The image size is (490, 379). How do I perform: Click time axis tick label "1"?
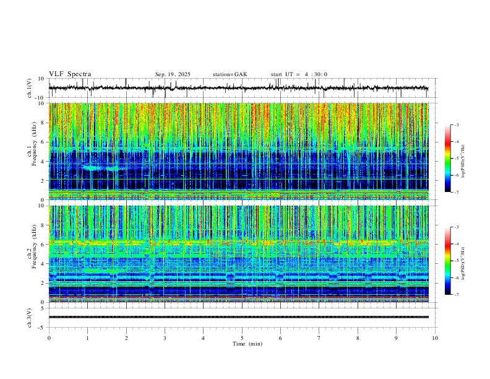[x=87, y=338]
